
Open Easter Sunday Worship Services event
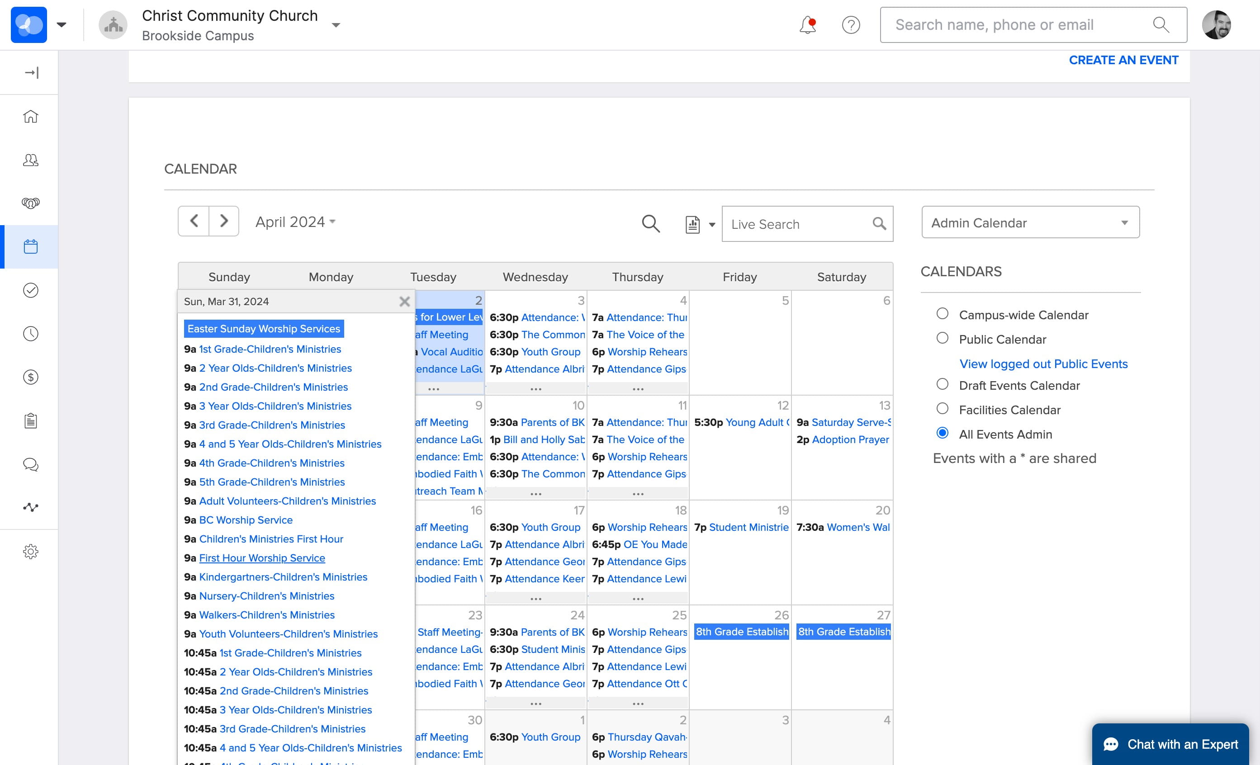(x=264, y=329)
